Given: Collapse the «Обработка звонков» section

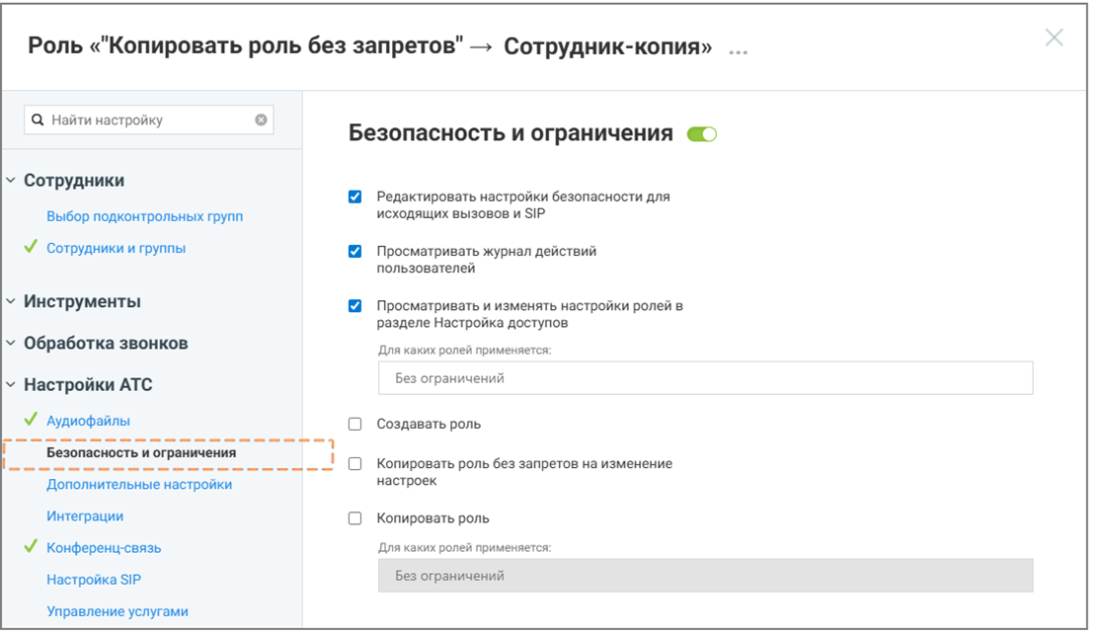Looking at the screenshot, I should pos(11,343).
